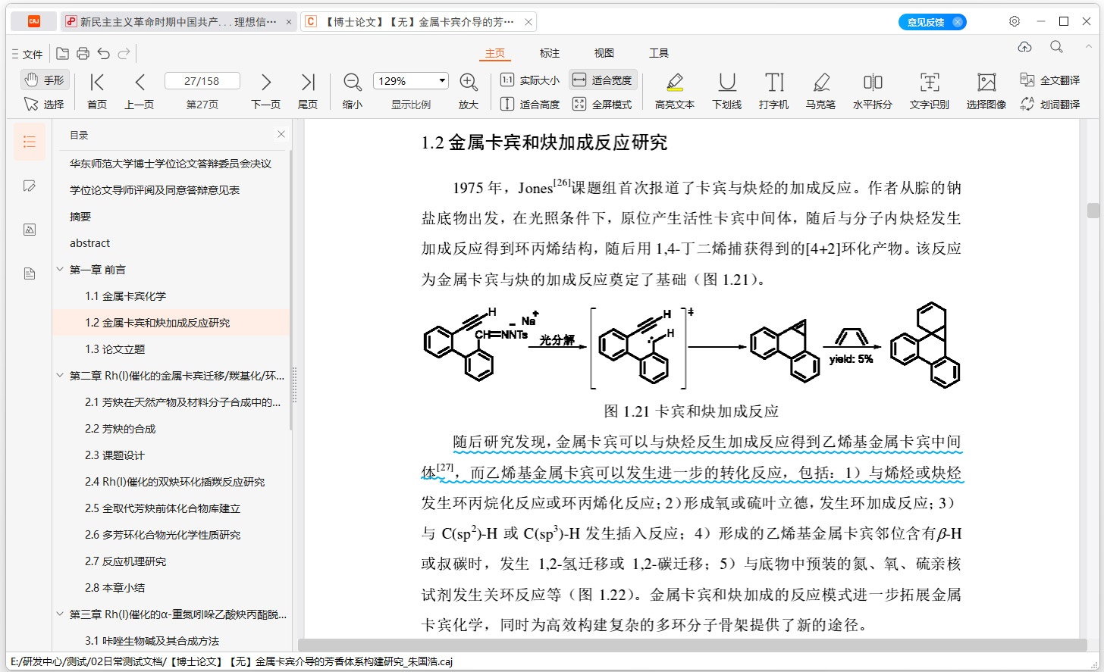Toggle fit width display mode
The height and width of the screenshot is (672, 1104).
tap(602, 80)
